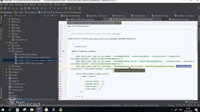Screen dimensions: 200x112
Task: Click Hide Project panel icon
Action: point(56,16)
